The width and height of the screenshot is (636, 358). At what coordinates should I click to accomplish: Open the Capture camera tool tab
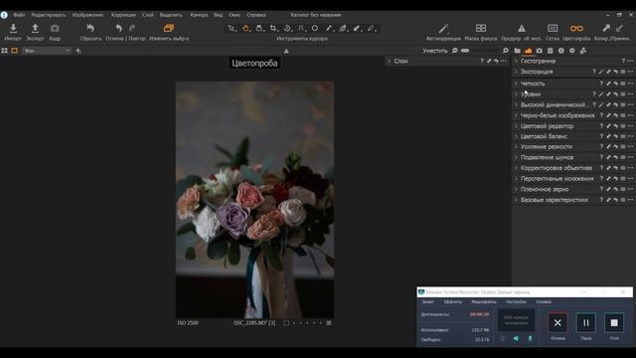tap(539, 51)
